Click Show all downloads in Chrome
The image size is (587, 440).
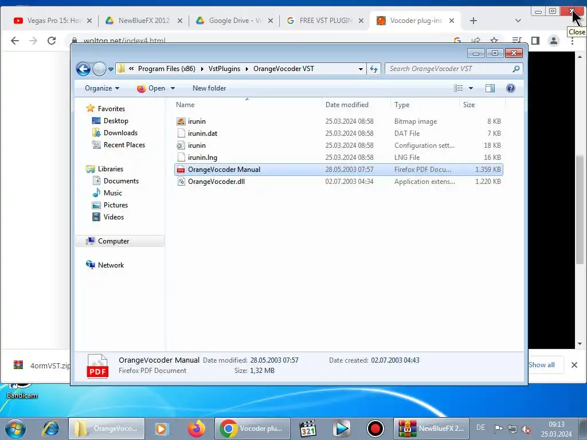542,365
